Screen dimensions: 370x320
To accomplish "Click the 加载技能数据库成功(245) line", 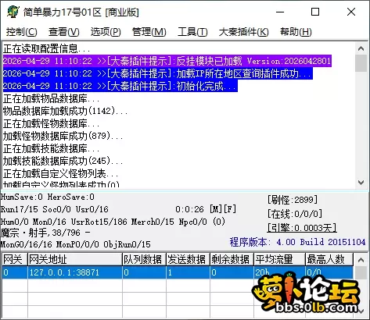I will 63,161.
